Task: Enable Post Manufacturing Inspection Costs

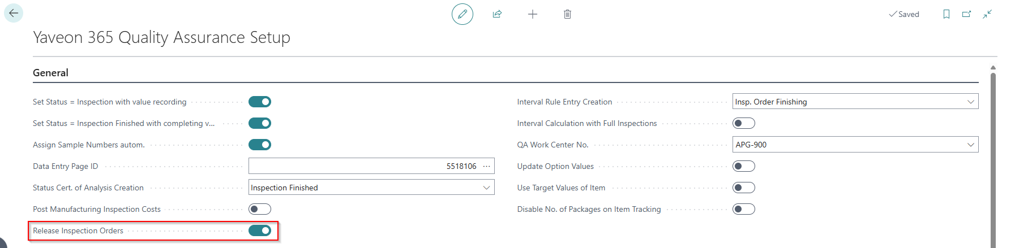Action: coord(260,209)
